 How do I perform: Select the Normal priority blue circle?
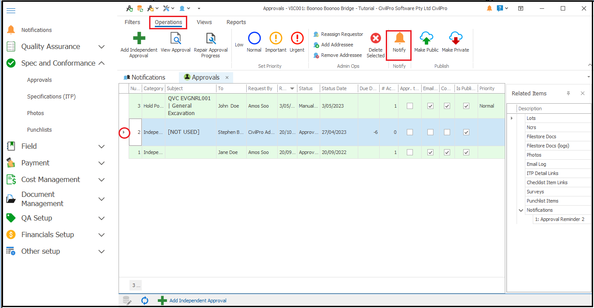click(x=254, y=38)
